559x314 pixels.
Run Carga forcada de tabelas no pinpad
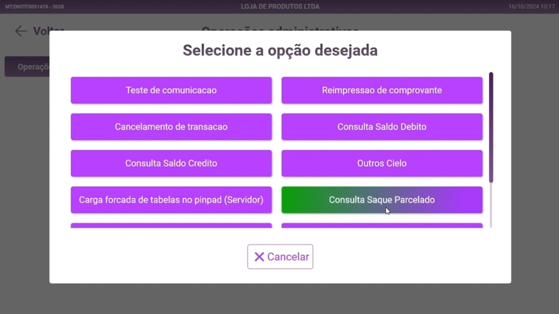click(x=171, y=199)
